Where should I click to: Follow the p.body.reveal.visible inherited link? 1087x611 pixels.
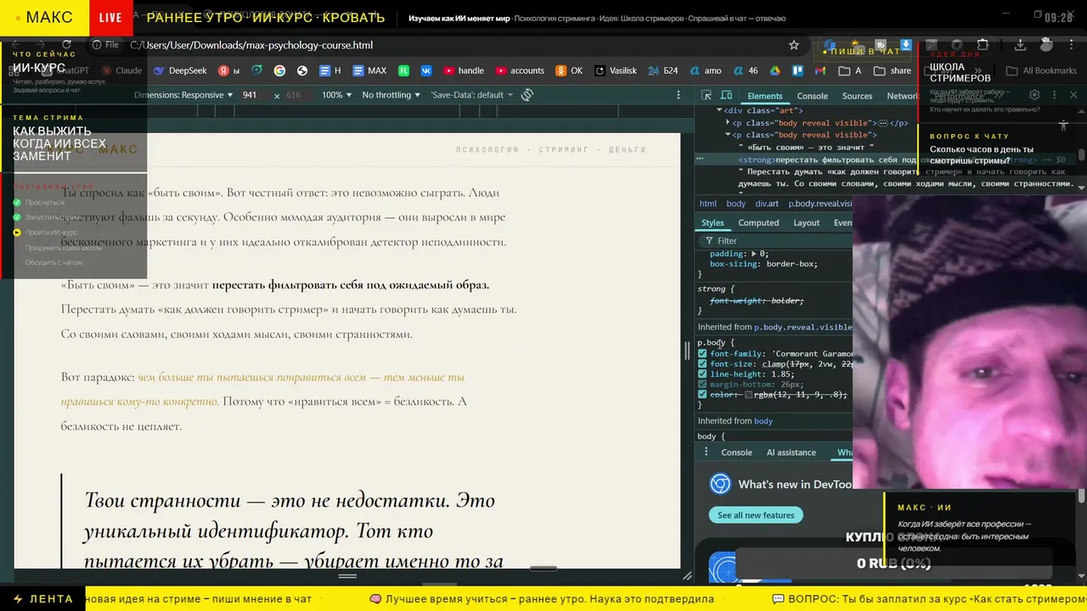[x=803, y=327]
